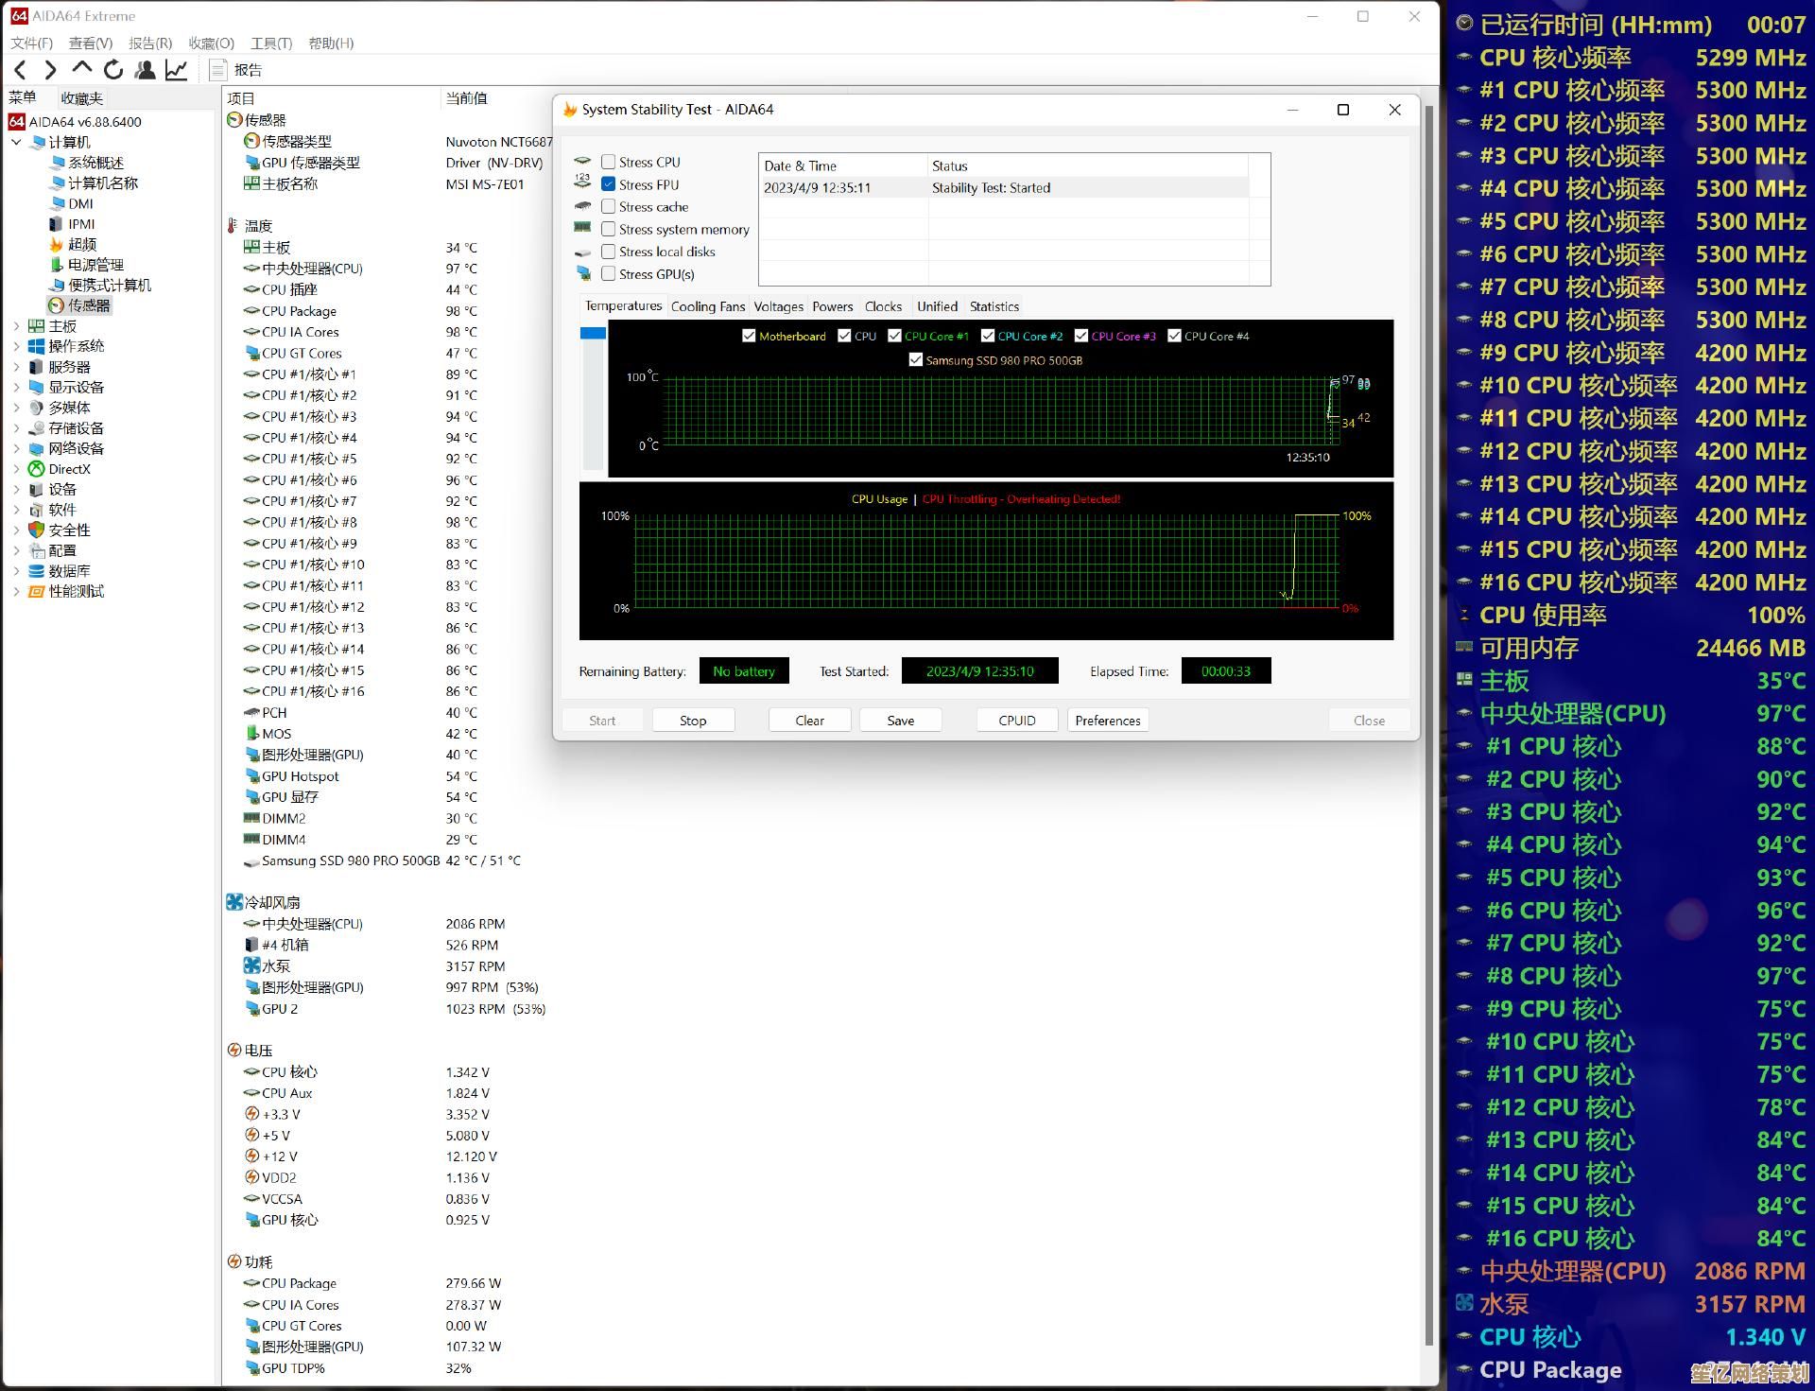Screen dimensions: 1815x1391
Task: Expand the 主板 motherboard tree node
Action: pos(16,326)
